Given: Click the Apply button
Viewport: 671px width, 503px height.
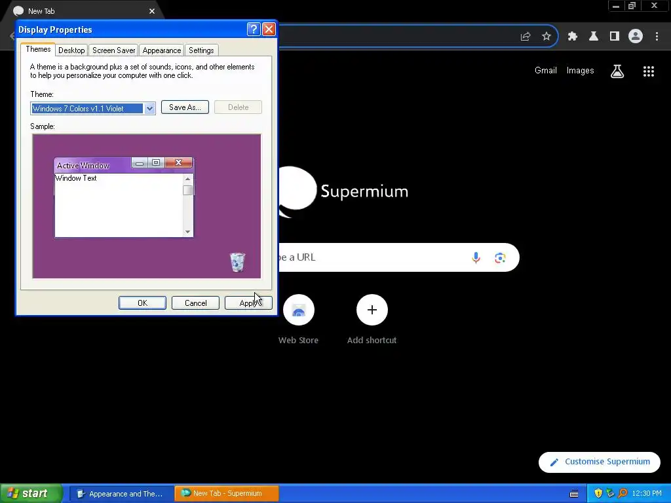Looking at the screenshot, I should (248, 303).
